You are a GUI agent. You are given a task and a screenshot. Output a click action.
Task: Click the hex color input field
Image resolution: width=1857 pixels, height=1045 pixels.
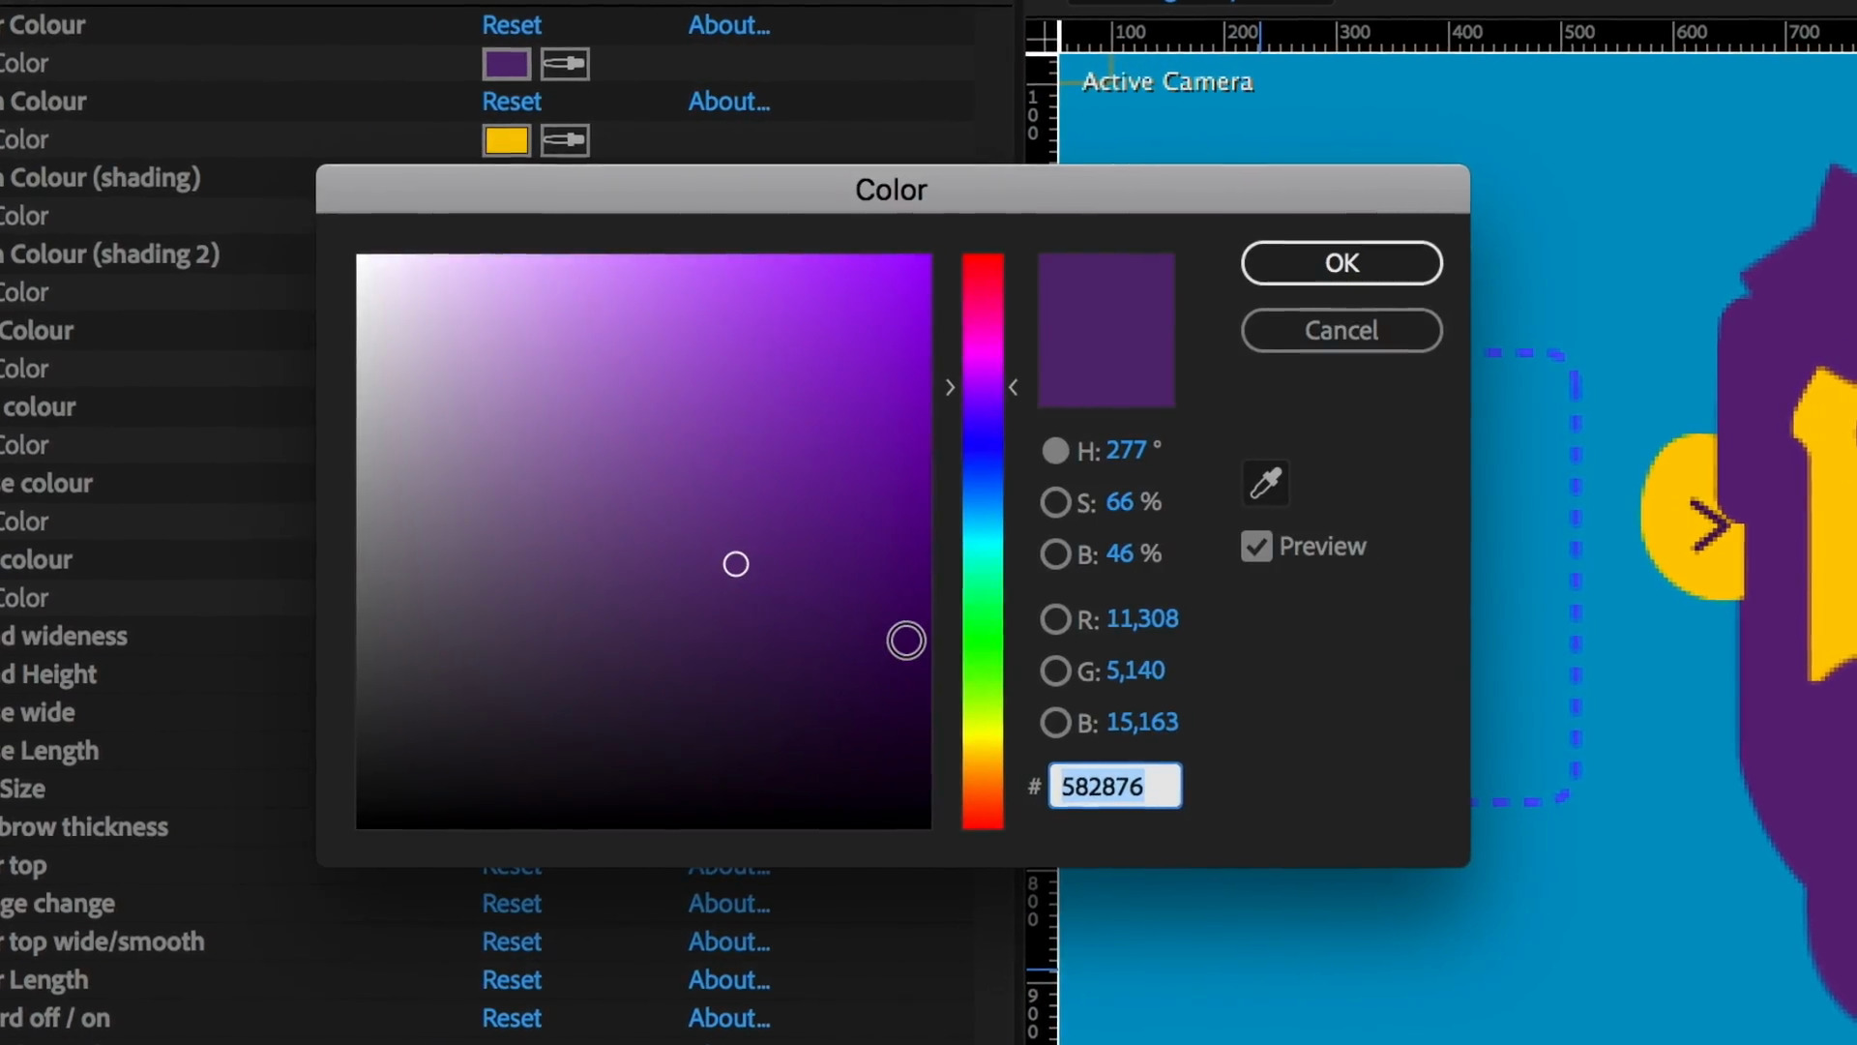tap(1114, 787)
